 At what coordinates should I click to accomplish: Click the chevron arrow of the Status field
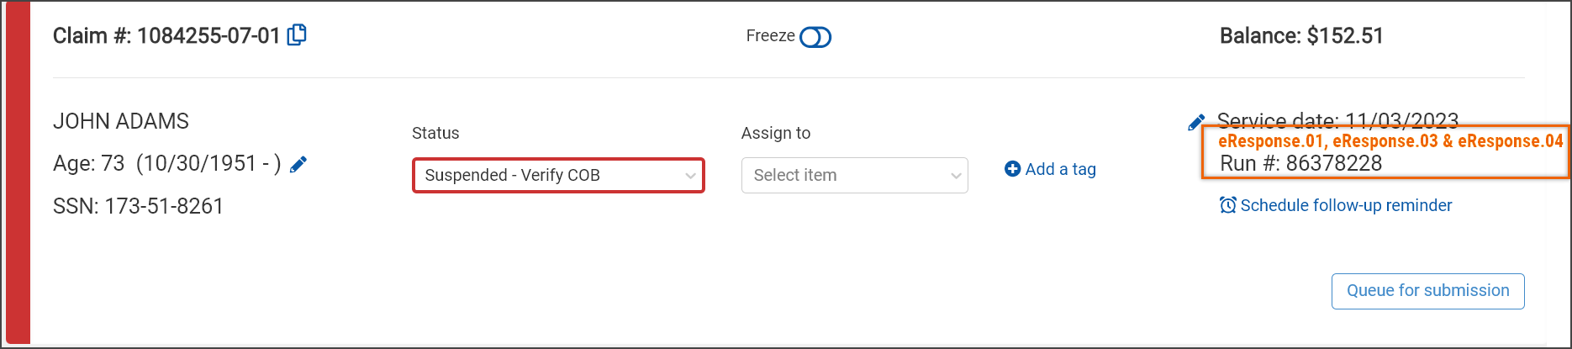[690, 176]
